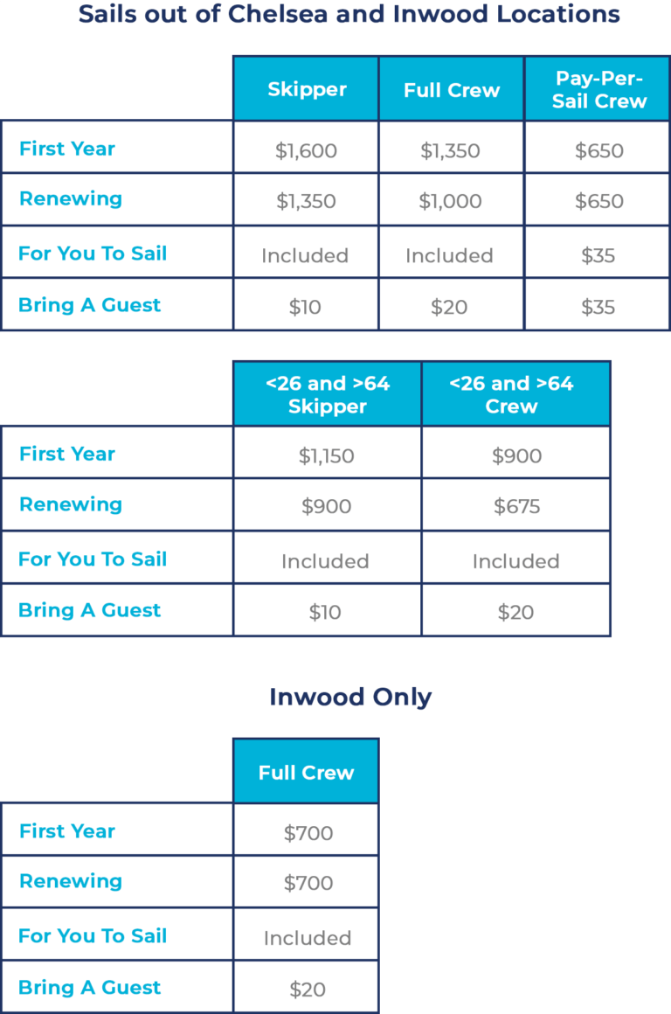This screenshot has width=671, height=1014.
Task: Click the Sails out of Chelsea and Inwood title
Action: click(349, 13)
